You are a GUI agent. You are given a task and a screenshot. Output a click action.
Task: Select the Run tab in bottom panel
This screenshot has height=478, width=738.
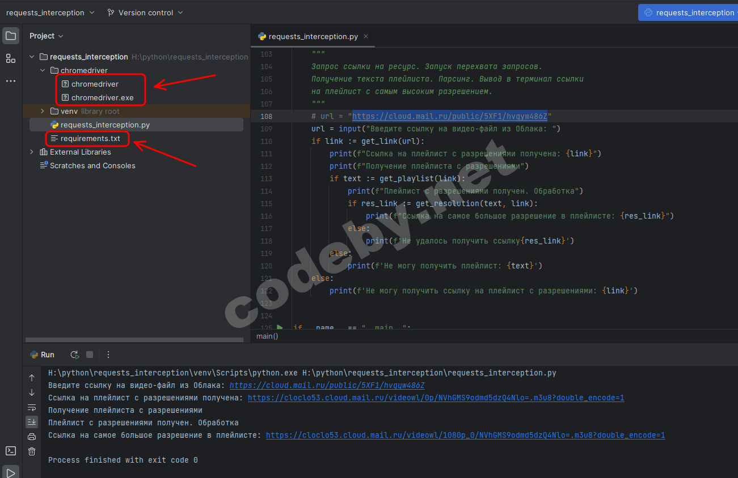tap(42, 355)
